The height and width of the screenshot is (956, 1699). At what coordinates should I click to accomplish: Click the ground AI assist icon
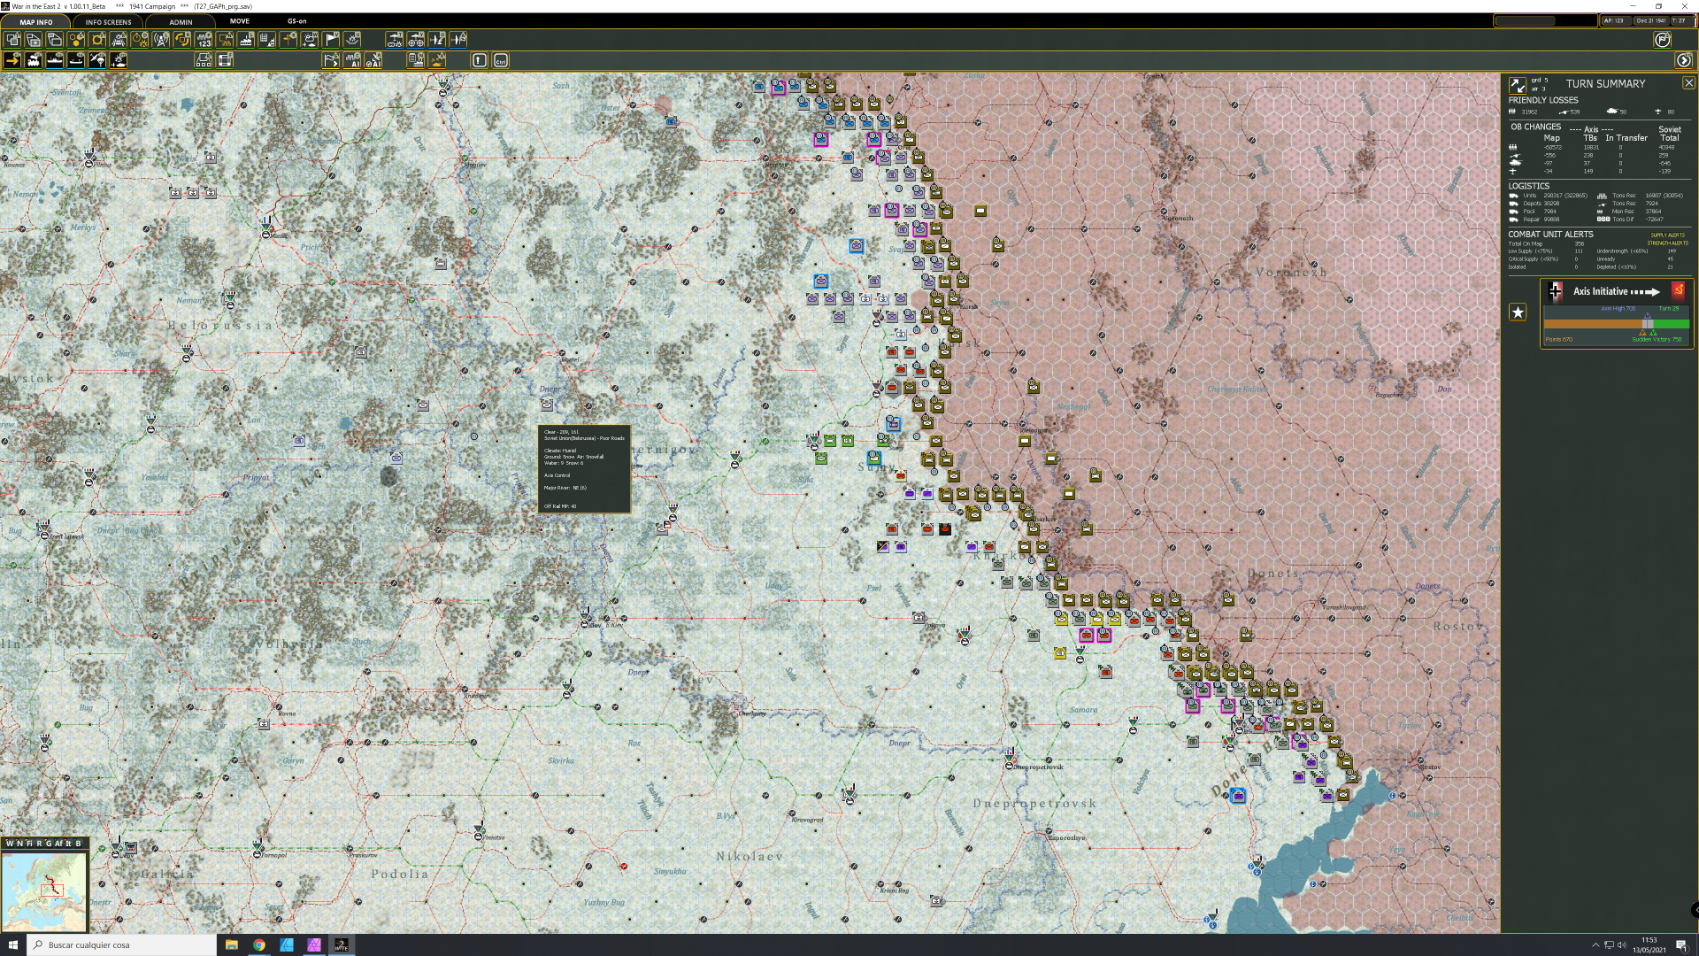click(352, 60)
